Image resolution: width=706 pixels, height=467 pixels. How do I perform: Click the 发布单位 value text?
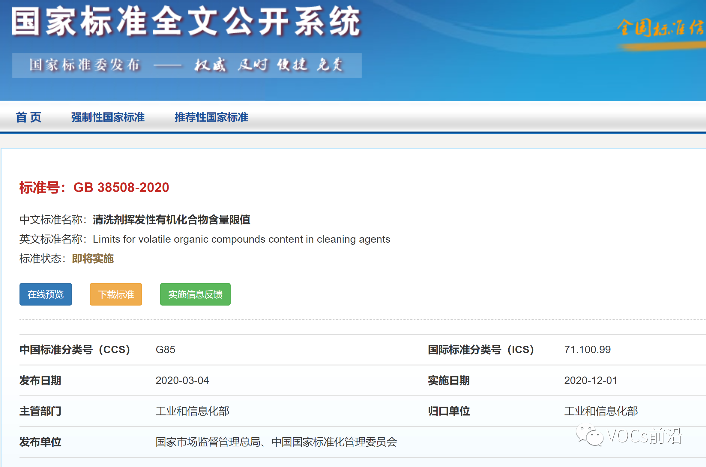pos(276,442)
